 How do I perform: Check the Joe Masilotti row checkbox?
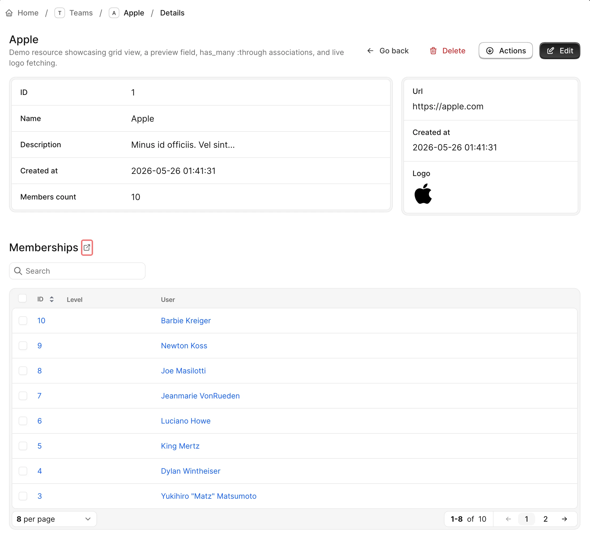(23, 370)
